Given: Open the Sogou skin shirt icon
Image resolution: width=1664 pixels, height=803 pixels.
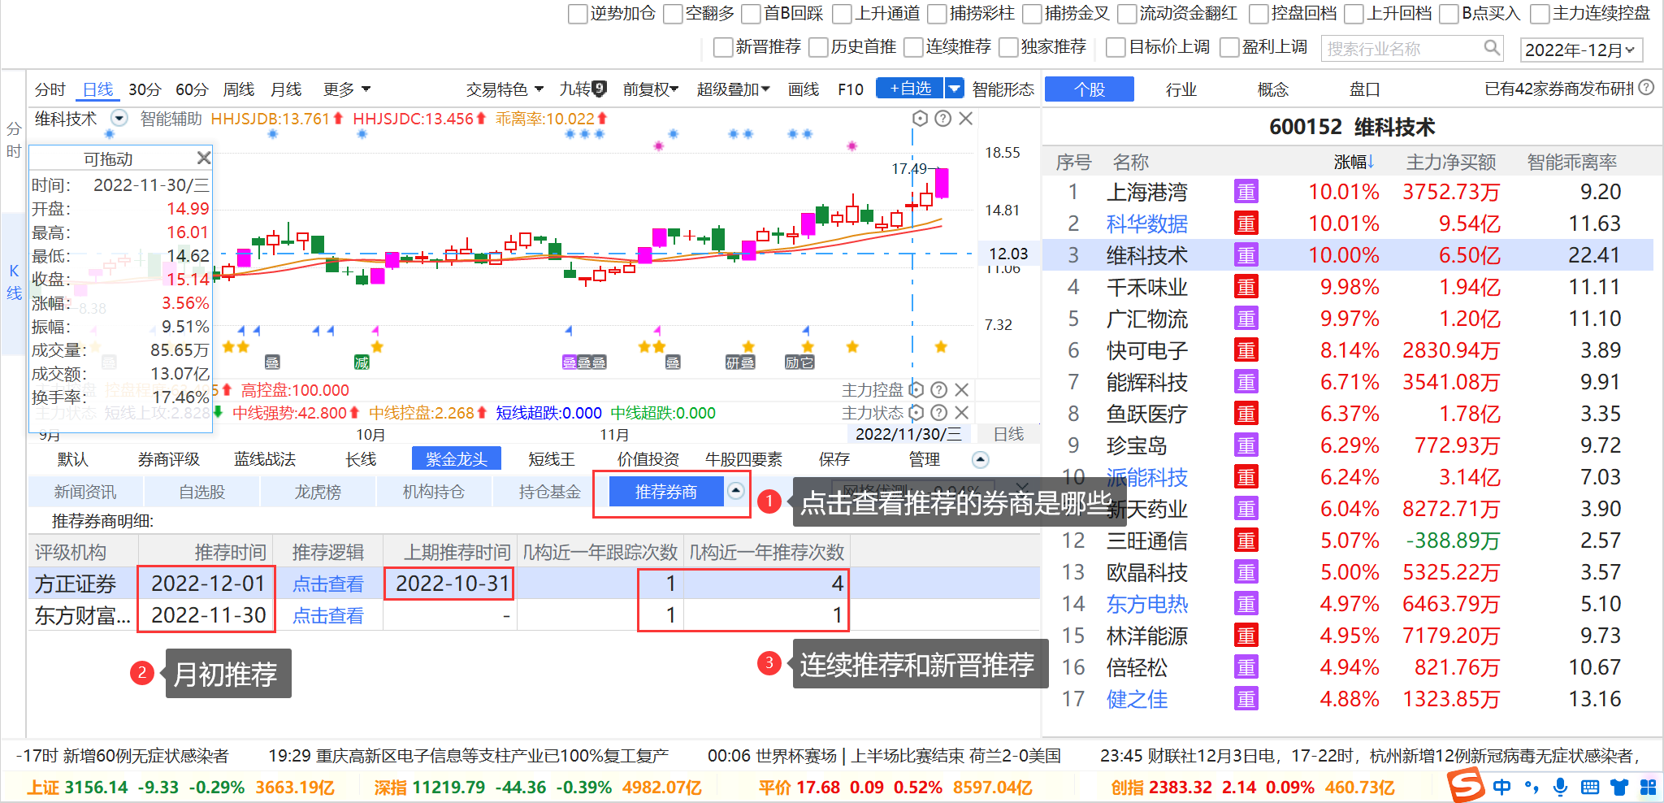Looking at the screenshot, I should coord(1619,787).
